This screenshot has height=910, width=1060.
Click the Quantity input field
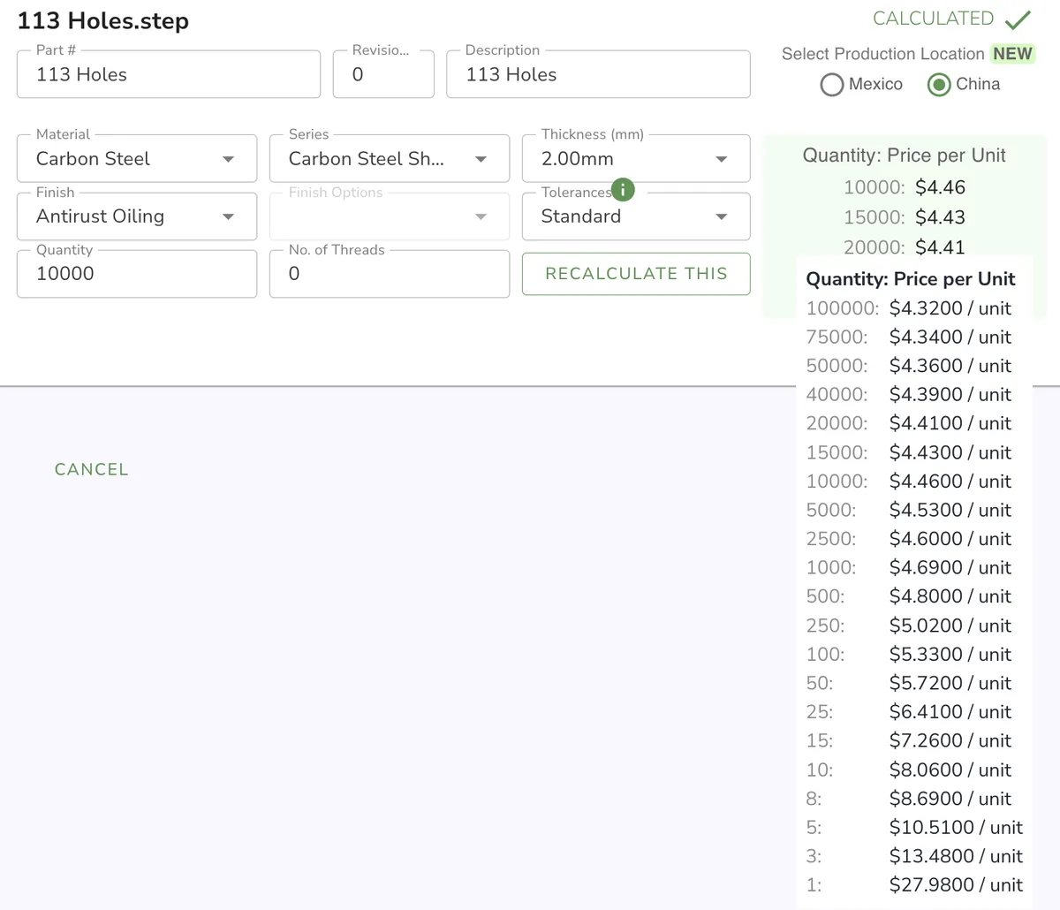(x=137, y=274)
